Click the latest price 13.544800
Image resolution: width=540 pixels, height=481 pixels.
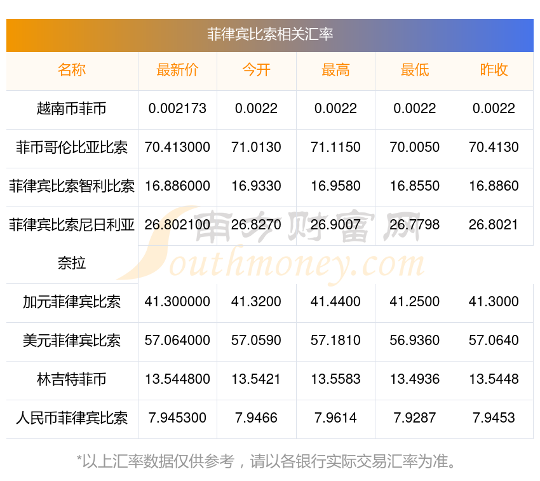(177, 379)
